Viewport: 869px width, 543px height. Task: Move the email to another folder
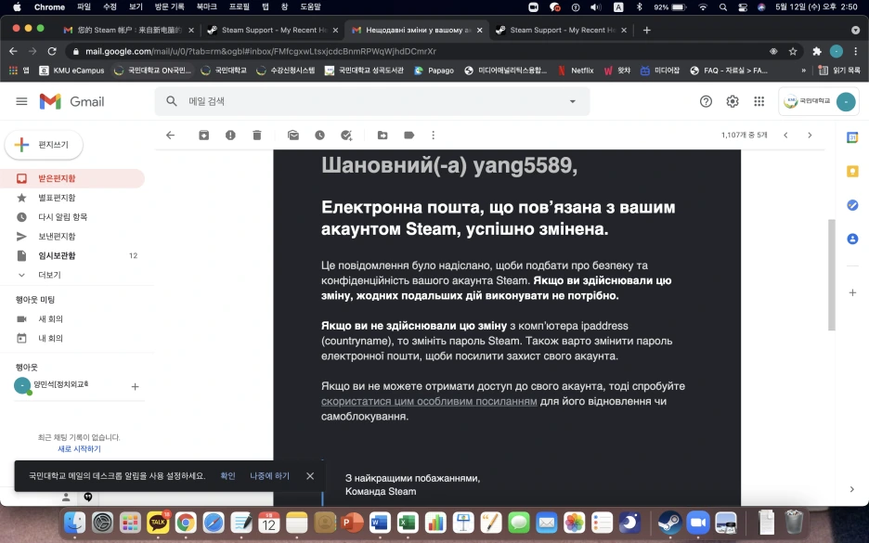coord(382,135)
